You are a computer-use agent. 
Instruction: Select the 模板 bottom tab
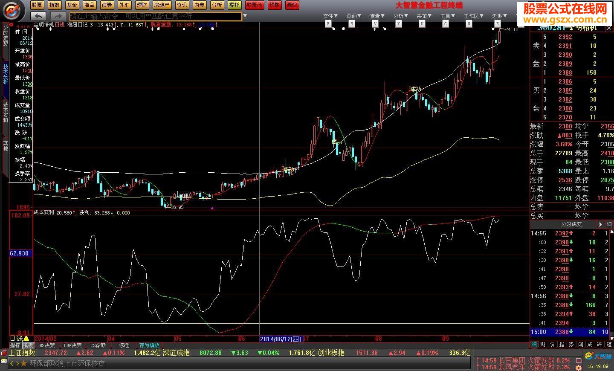pos(28,345)
